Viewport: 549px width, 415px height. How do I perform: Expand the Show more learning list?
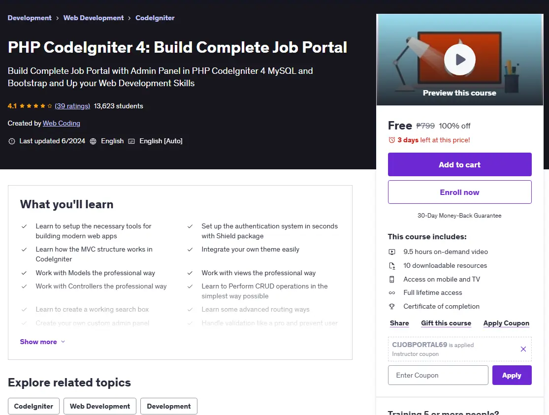tap(42, 342)
